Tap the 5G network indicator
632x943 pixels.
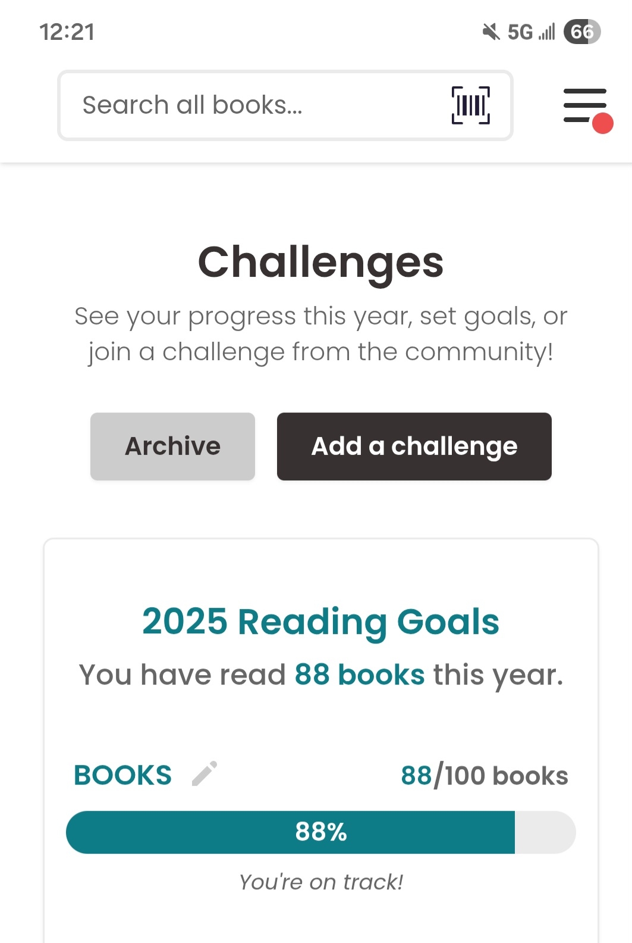(x=520, y=32)
